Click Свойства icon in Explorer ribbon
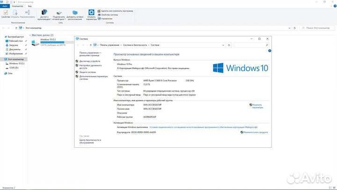The width and height of the screenshot is (337, 190). (6, 14)
